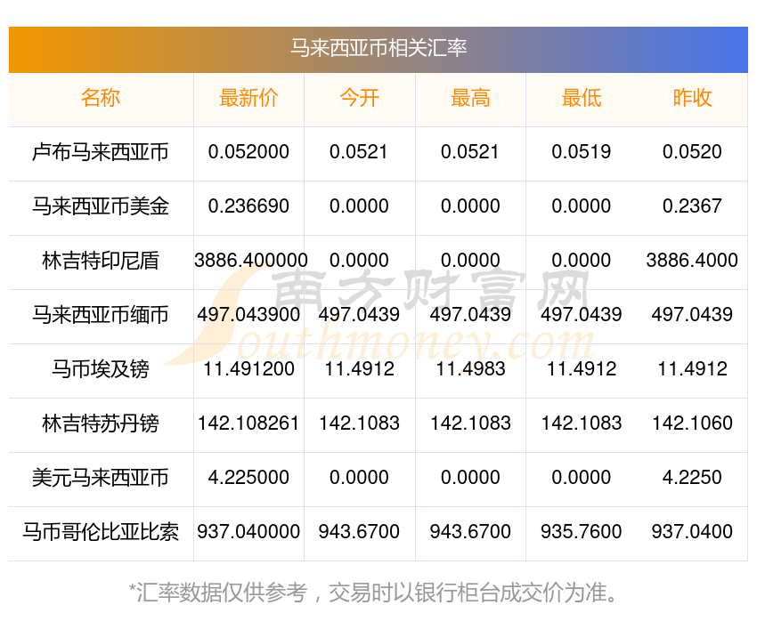757x621 pixels.
Task: Select the latest price 4.225000
Action: [248, 478]
